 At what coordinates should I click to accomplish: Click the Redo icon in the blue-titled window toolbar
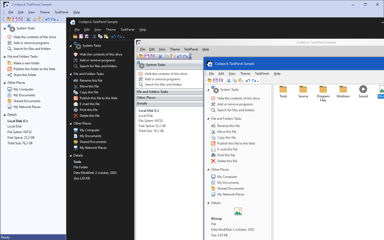point(254,81)
